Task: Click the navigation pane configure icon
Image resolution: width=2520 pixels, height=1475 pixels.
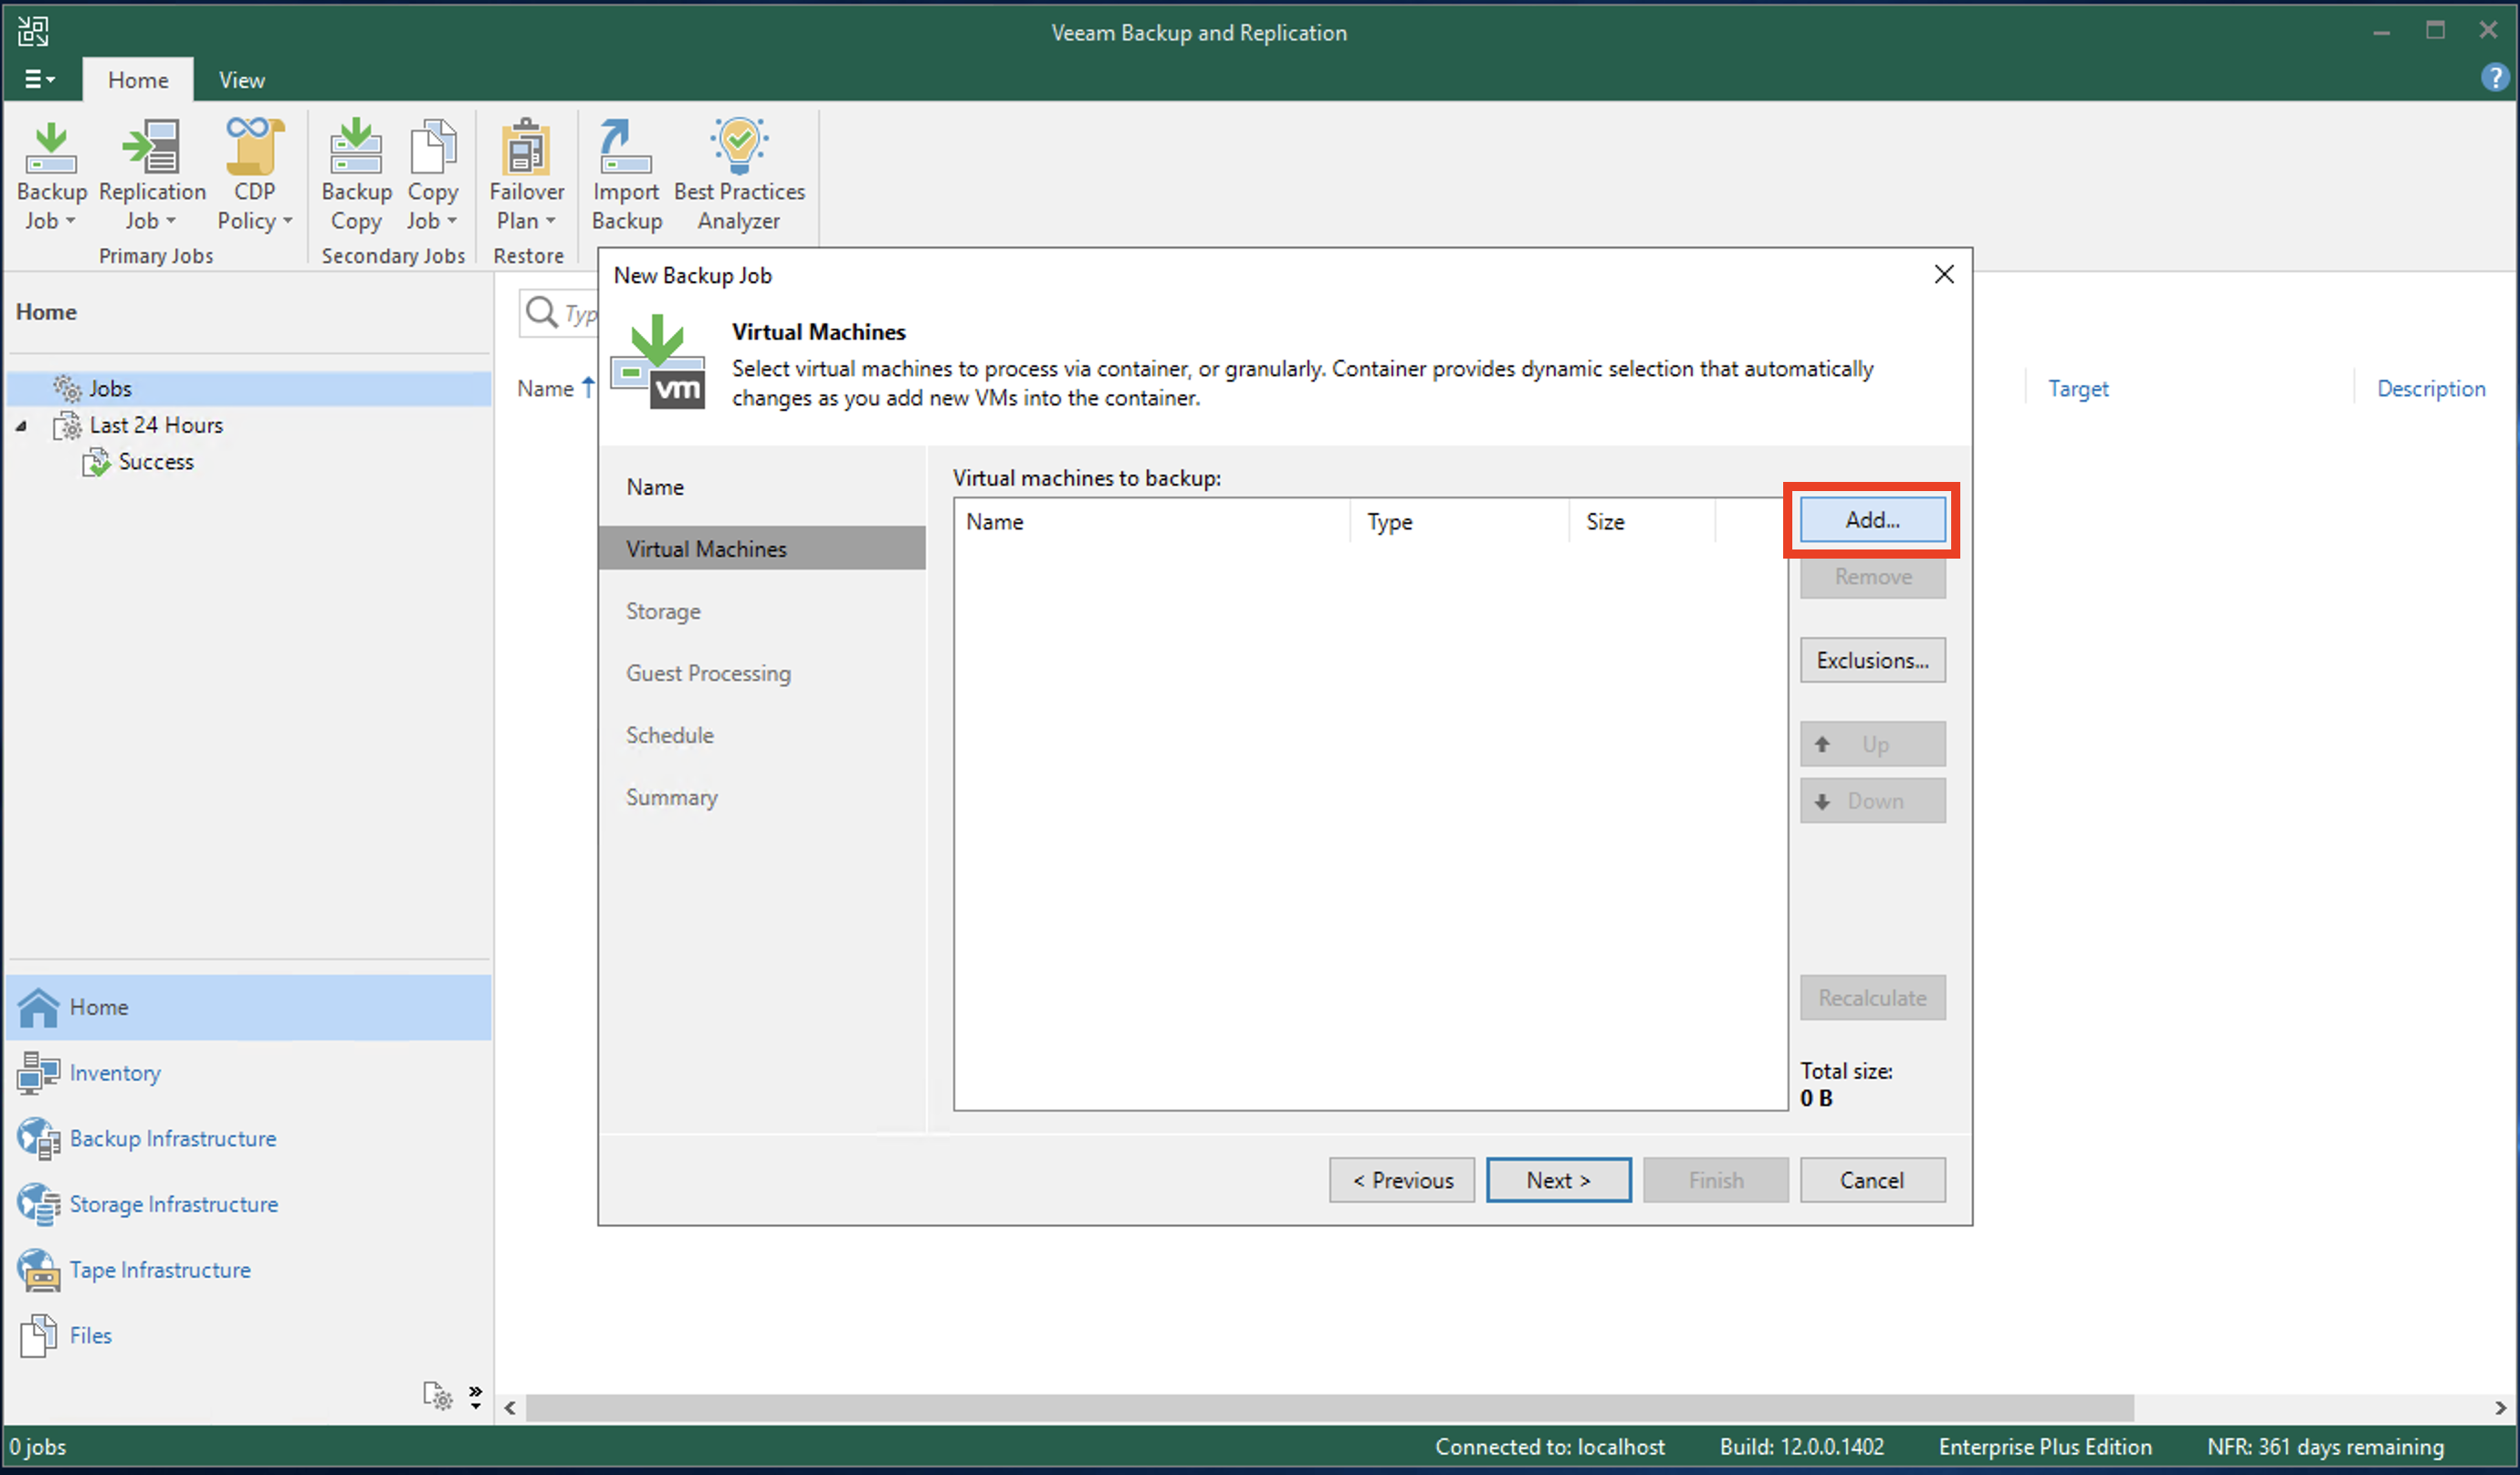Action: coord(437,1396)
